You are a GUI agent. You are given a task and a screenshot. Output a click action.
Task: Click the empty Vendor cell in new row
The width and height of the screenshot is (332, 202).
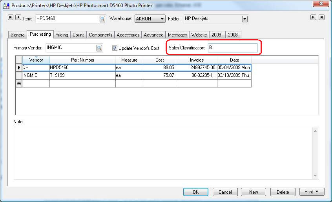click(x=36, y=84)
